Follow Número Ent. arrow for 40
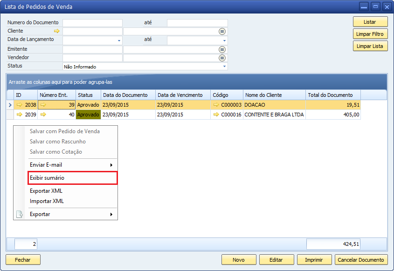Screen dimensions: 394x271 pyautogui.click(x=43, y=115)
